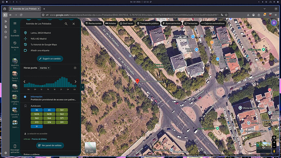
Task: Copy the plus code 96RJ+8Q Madrid
Action: 50,39
